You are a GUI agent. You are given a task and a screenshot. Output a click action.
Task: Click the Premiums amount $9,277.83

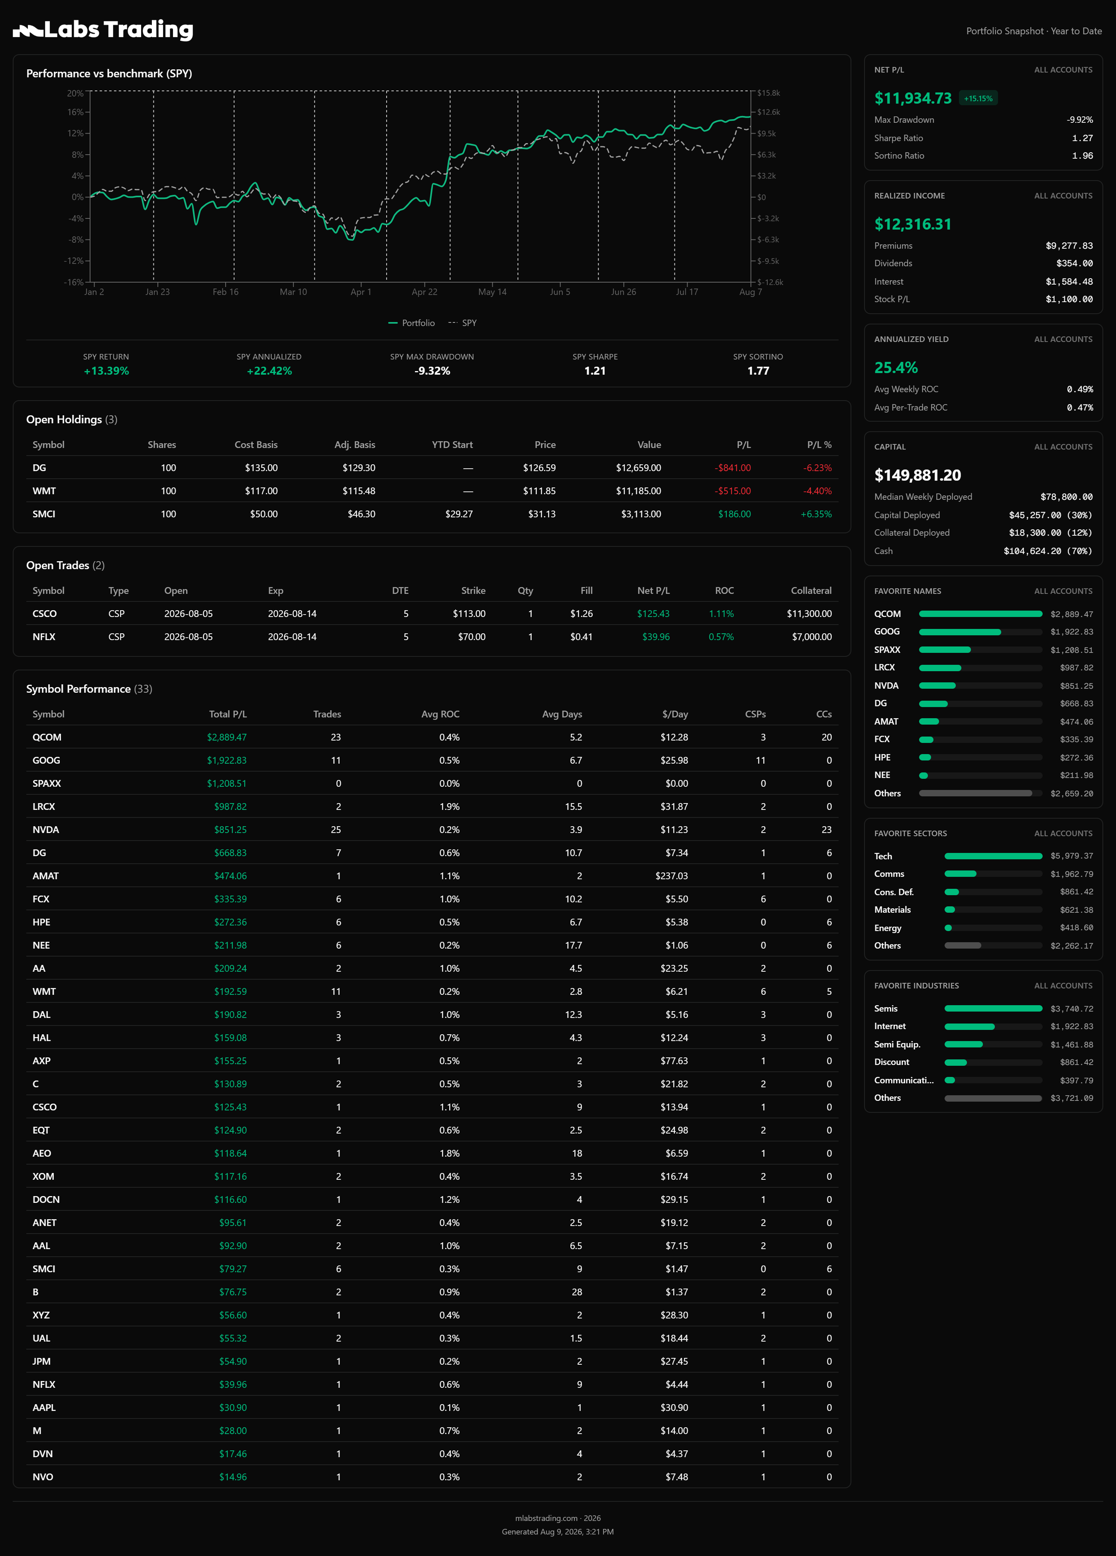(x=1069, y=246)
